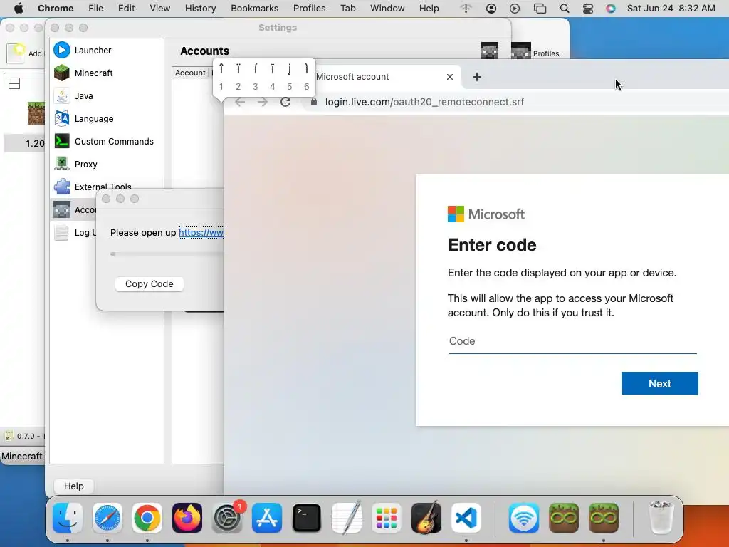Viewport: 729px width, 547px height.
Task: Open Spotlight search in menu bar
Action: click(x=565, y=9)
